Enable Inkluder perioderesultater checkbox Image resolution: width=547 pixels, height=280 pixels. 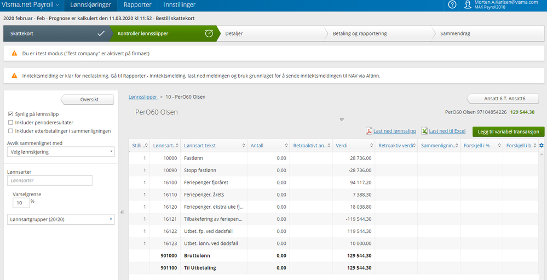[11, 122]
